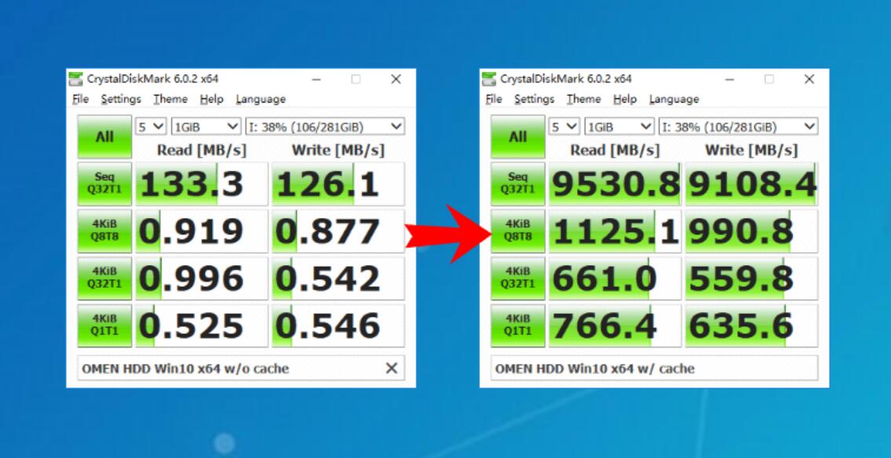The width and height of the screenshot is (891, 458).
Task: Open the test count dropdown in left window
Action: [x=151, y=126]
